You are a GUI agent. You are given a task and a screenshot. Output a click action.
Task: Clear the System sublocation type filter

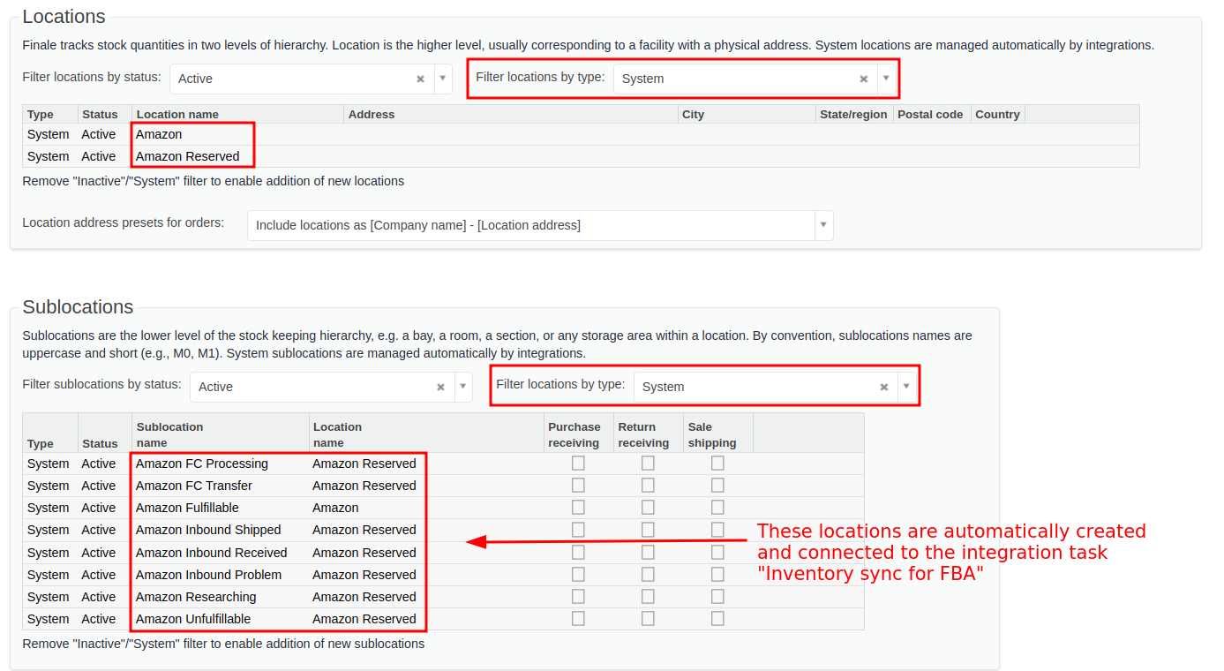(884, 387)
